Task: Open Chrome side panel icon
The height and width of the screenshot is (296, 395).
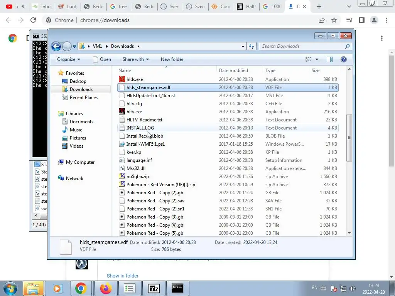Action: coord(362,20)
